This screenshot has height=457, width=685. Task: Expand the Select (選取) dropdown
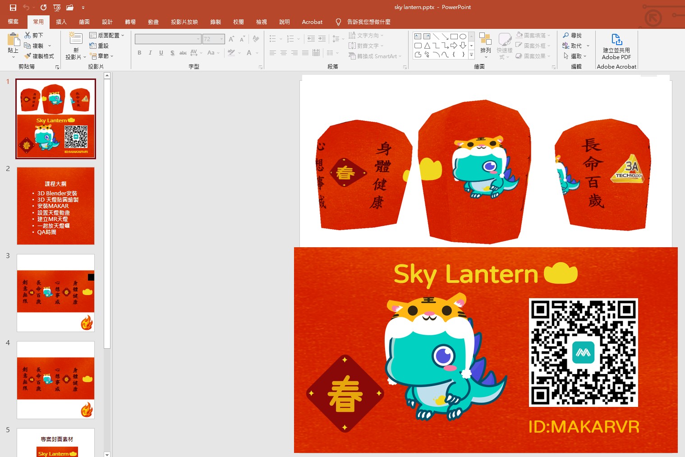tap(585, 56)
